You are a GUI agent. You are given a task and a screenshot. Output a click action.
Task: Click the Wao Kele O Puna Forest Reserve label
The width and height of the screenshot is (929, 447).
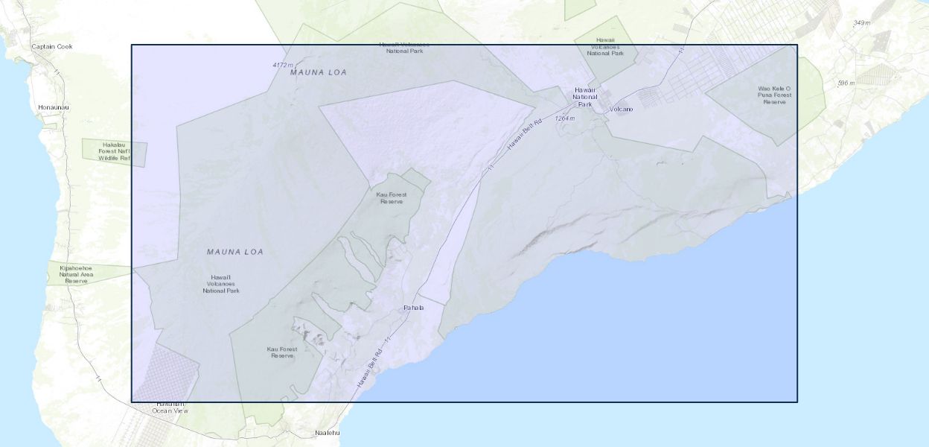pos(774,95)
